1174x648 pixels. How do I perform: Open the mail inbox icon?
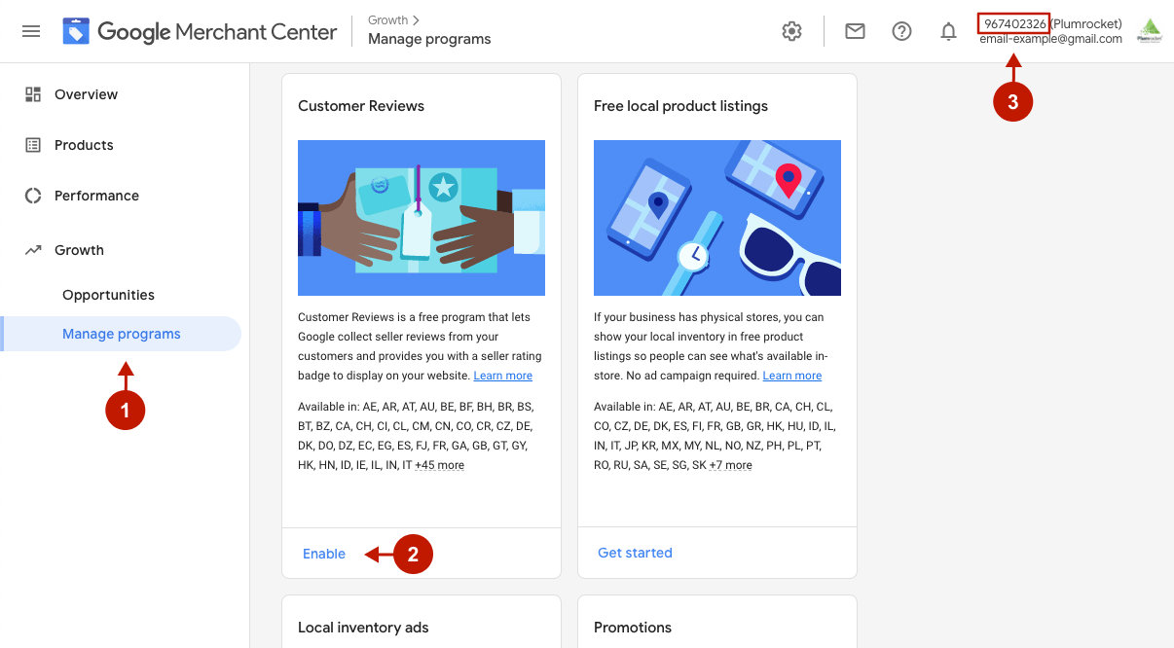855,31
